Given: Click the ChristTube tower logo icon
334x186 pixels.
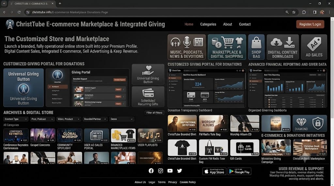Looking at the screenshot, I should click(10, 24).
